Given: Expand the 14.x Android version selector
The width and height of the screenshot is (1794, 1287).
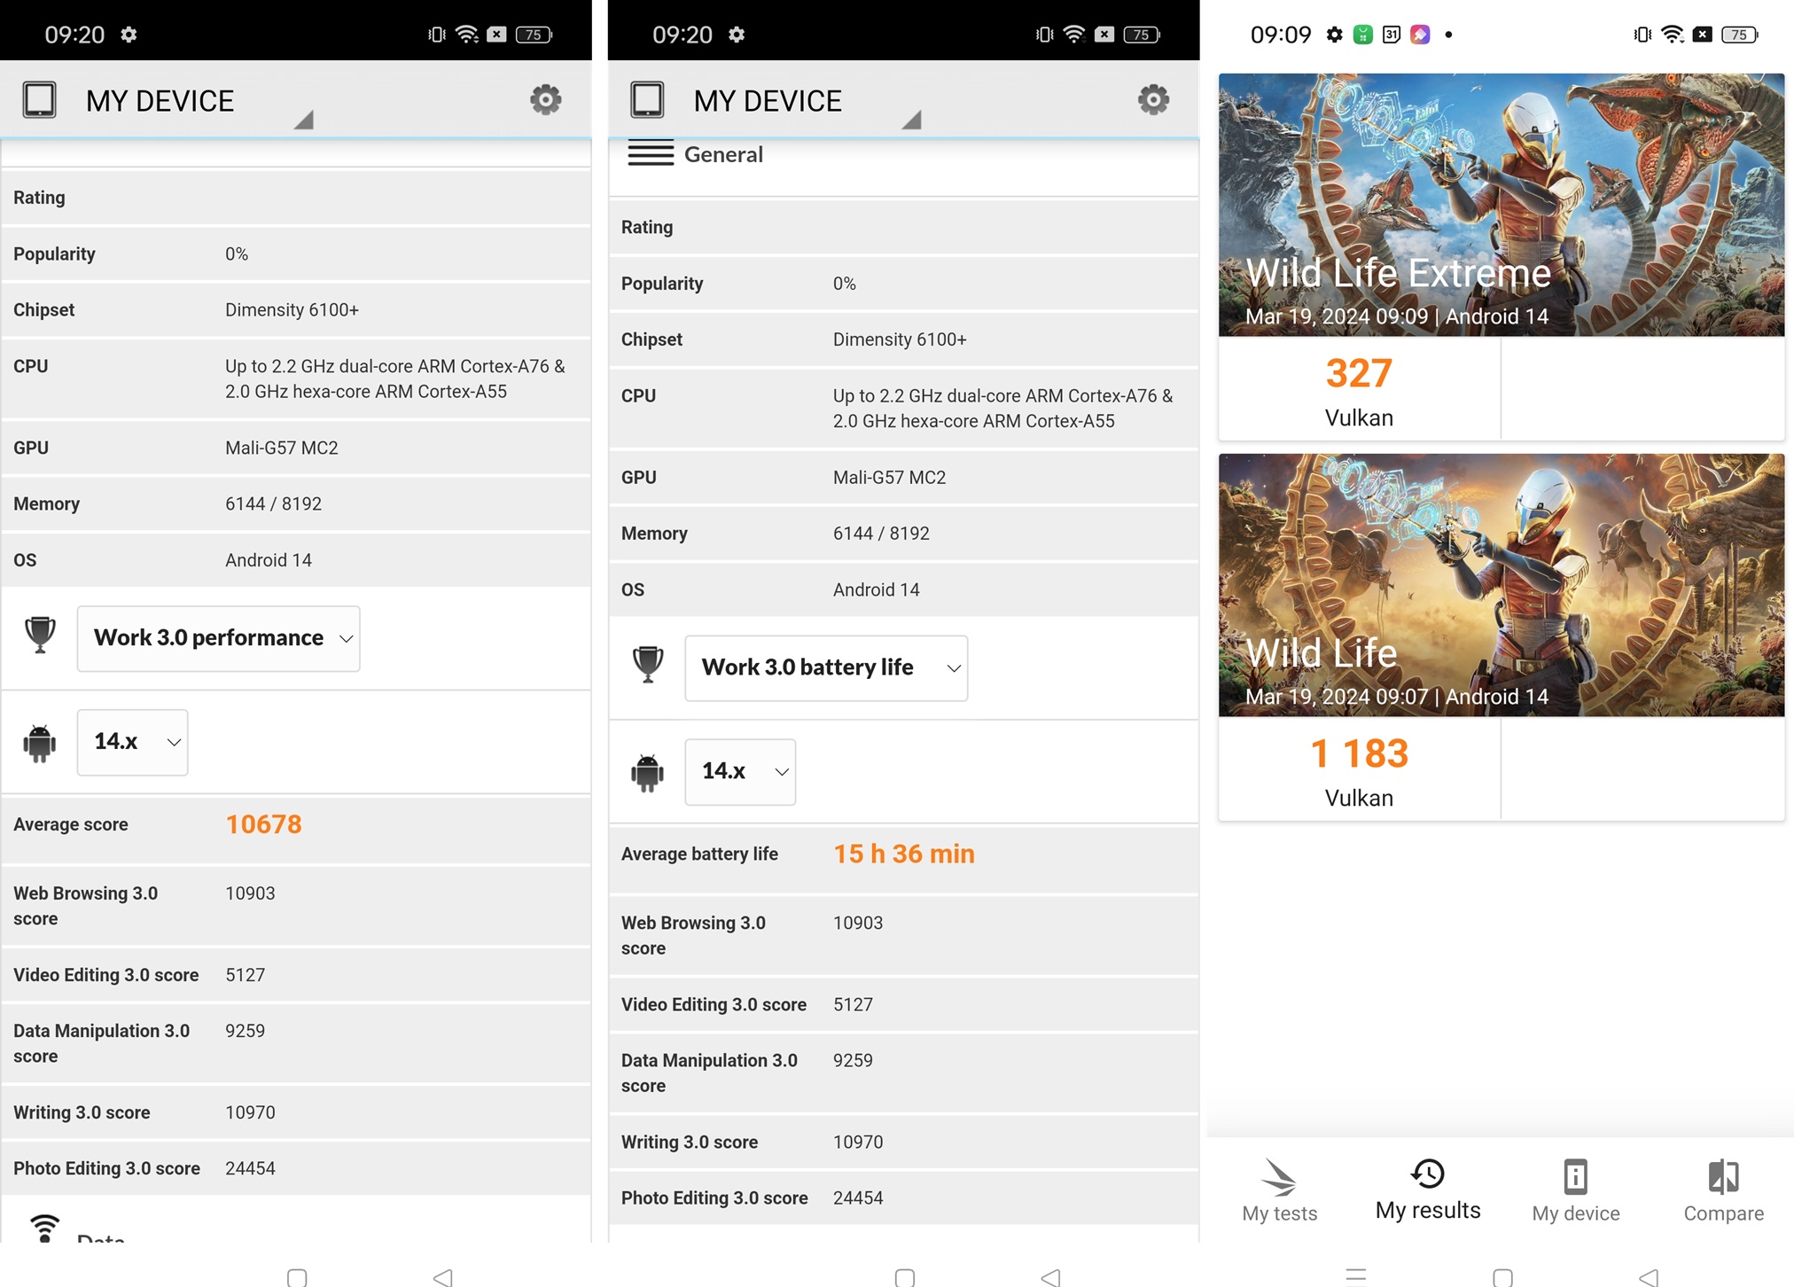Looking at the screenshot, I should (132, 743).
